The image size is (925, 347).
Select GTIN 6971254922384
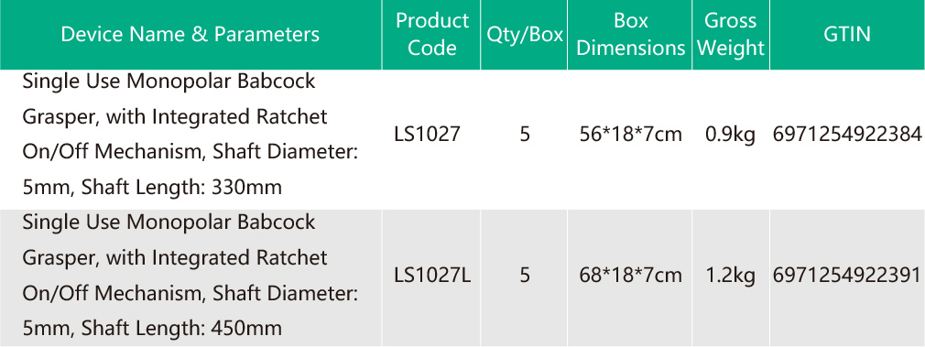point(846,136)
